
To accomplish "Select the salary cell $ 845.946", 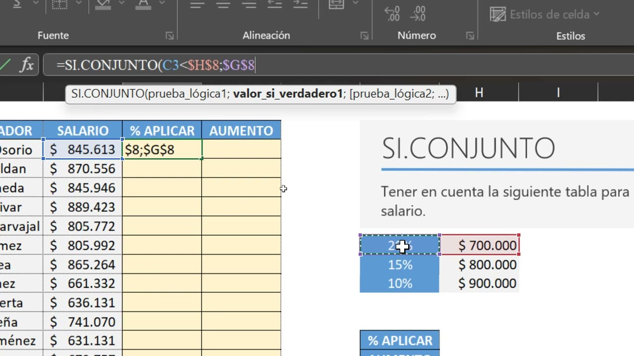I will click(83, 188).
